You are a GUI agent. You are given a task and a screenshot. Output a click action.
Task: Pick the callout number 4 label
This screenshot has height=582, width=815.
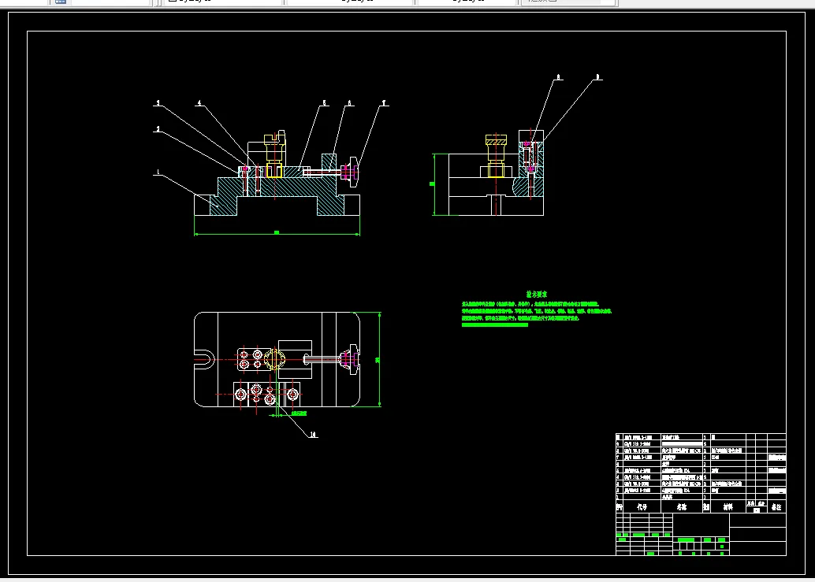tap(199, 103)
